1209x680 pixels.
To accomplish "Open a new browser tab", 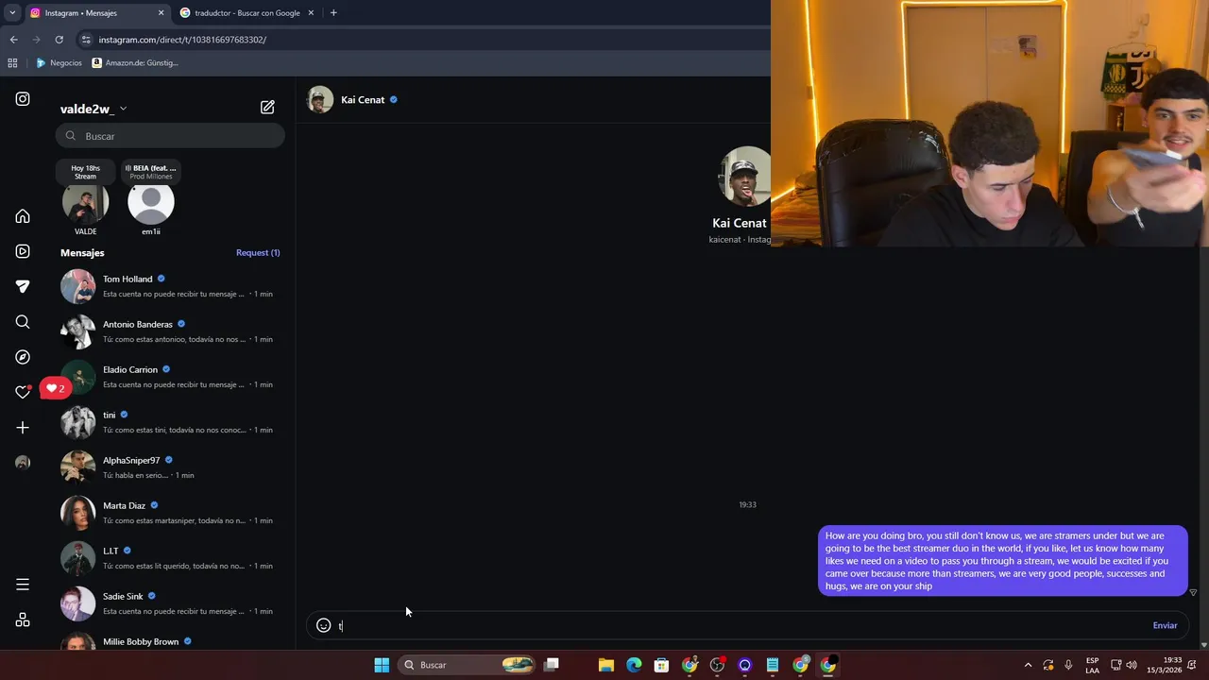I will [333, 13].
